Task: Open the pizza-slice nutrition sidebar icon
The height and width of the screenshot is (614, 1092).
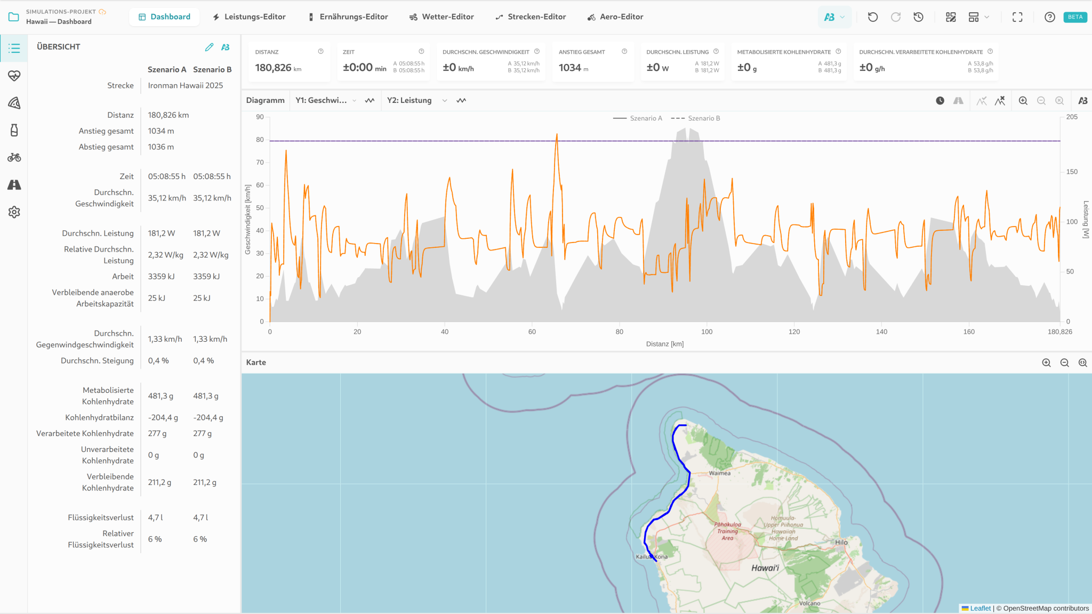Action: [x=14, y=103]
